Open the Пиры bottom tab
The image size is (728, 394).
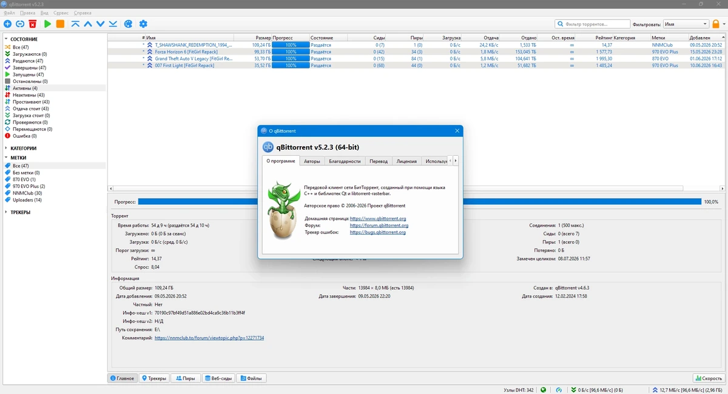pos(185,378)
